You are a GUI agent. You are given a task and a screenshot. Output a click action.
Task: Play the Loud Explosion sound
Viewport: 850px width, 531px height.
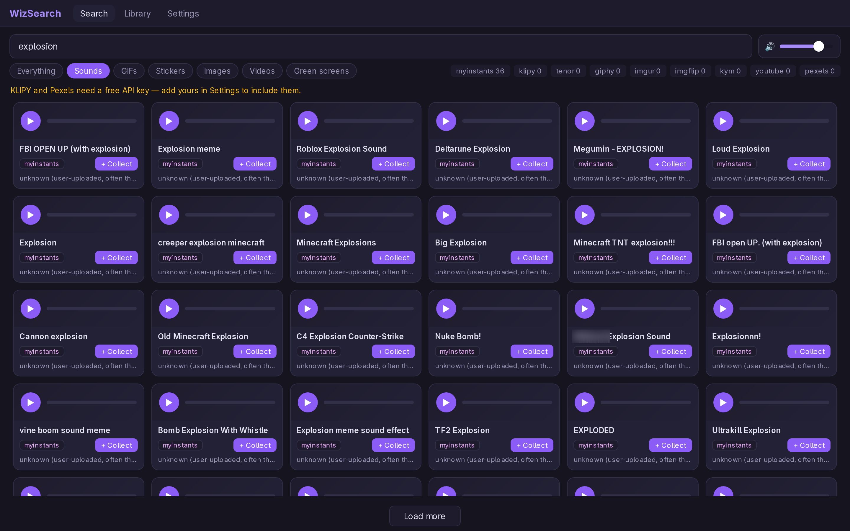723,121
